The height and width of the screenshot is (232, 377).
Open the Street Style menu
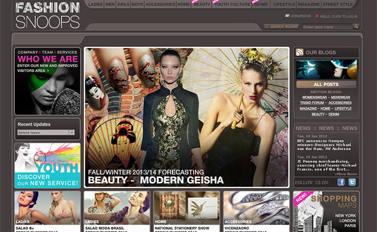338,4
